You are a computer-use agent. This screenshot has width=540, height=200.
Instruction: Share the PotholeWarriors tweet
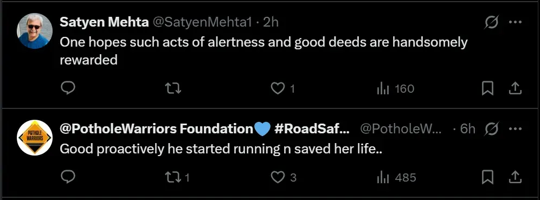(515, 177)
